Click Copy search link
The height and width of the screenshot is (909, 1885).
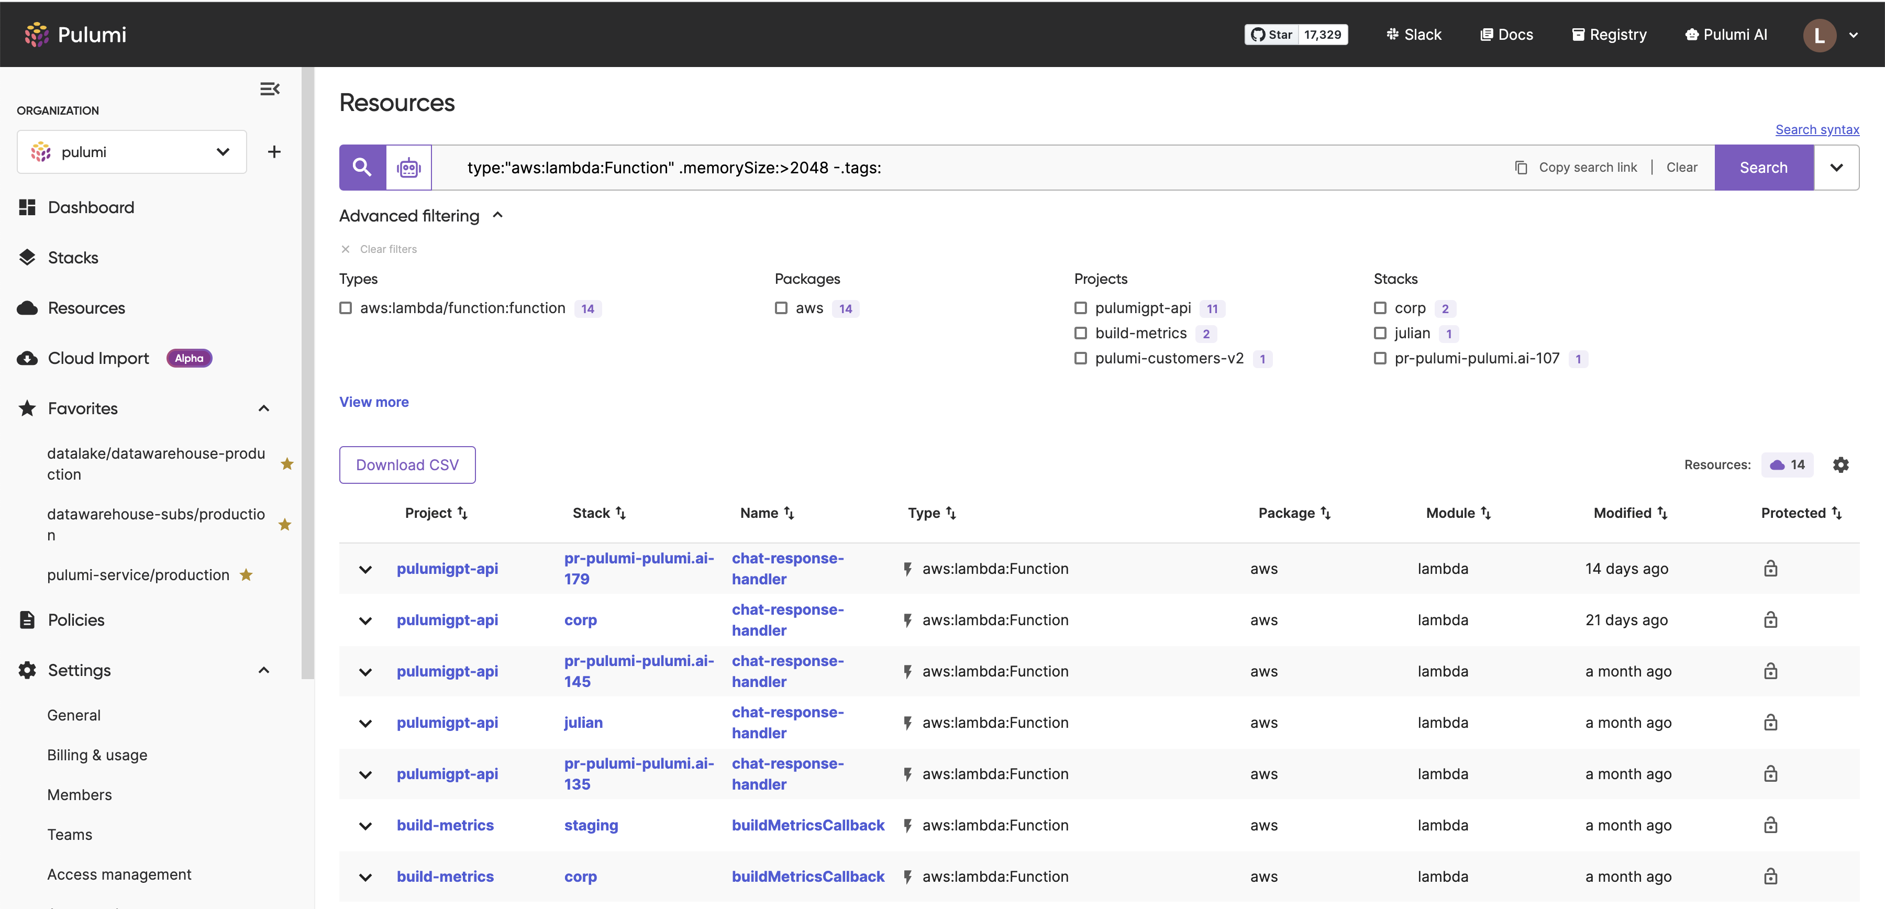tap(1576, 168)
